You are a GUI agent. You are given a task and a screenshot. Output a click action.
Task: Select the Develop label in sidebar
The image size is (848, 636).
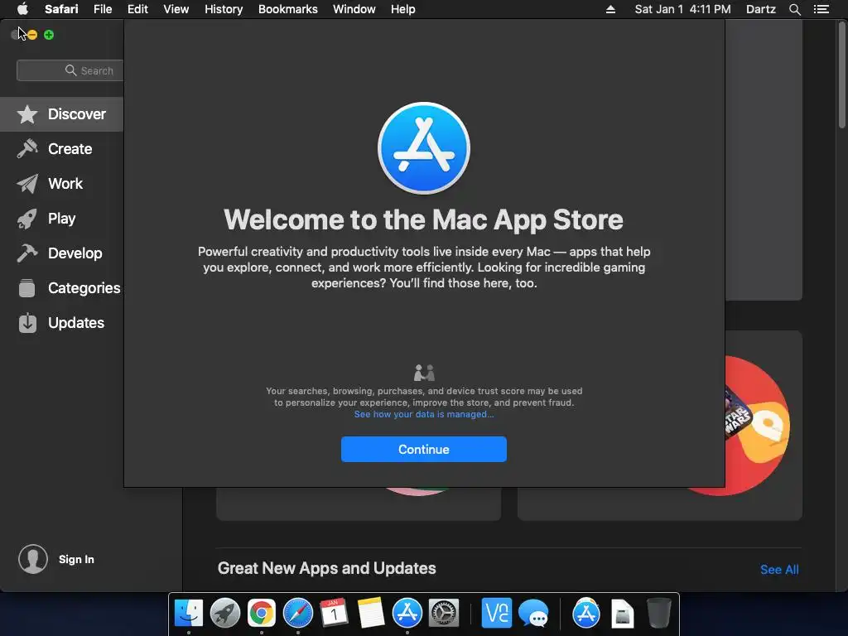coord(75,253)
